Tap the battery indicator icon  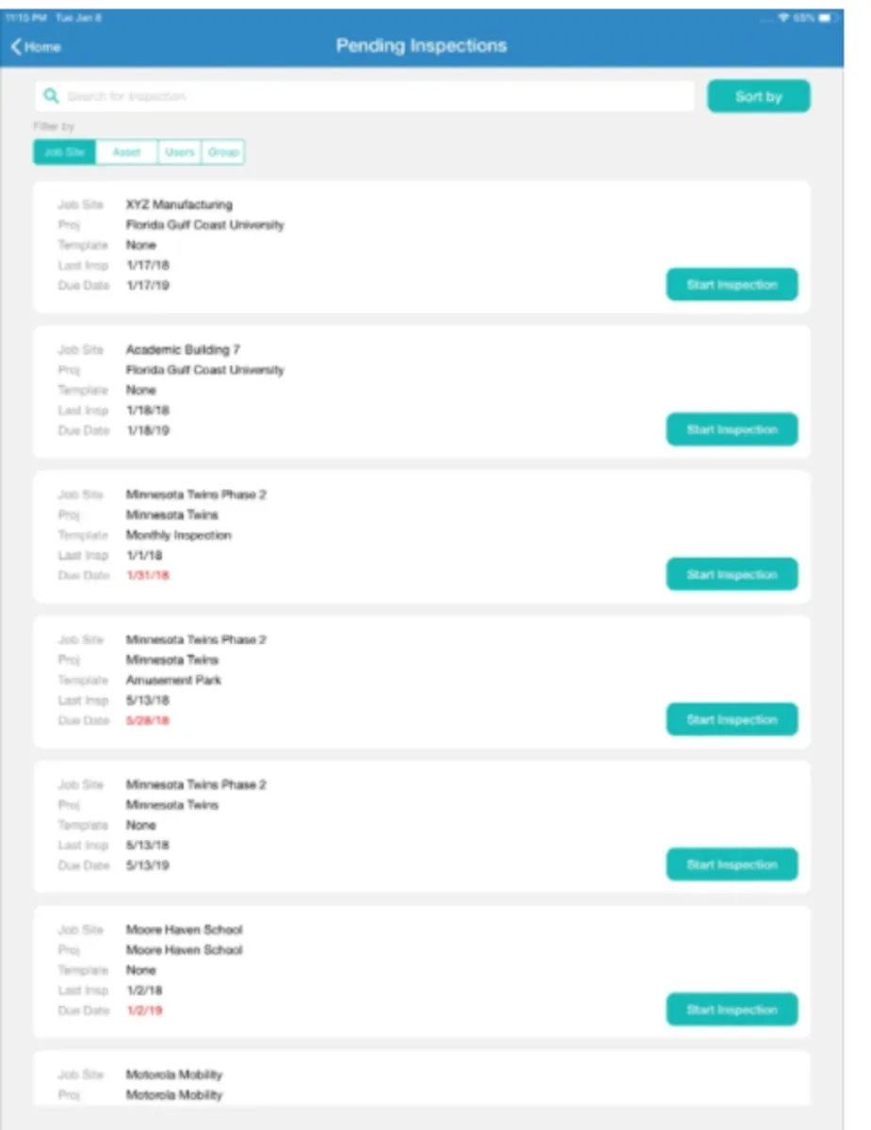[825, 18]
